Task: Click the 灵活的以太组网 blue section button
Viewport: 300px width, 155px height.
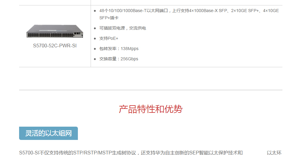Action: [48, 133]
